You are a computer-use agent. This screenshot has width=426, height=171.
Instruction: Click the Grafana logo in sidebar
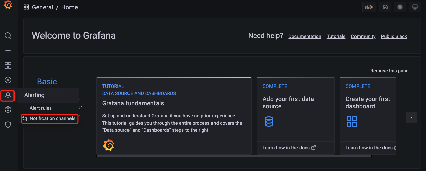[8, 5]
